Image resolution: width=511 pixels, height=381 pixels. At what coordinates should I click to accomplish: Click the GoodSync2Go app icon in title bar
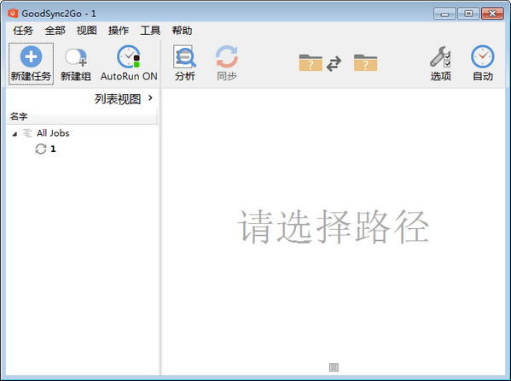(13, 13)
